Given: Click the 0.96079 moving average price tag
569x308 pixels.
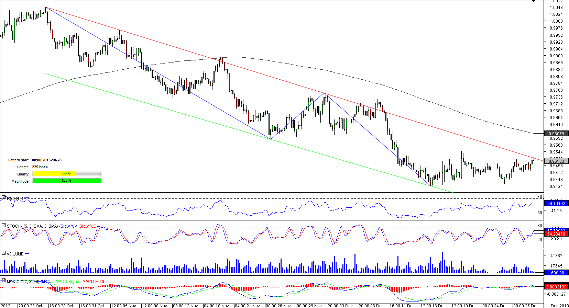Looking at the screenshot, I should 556,134.
